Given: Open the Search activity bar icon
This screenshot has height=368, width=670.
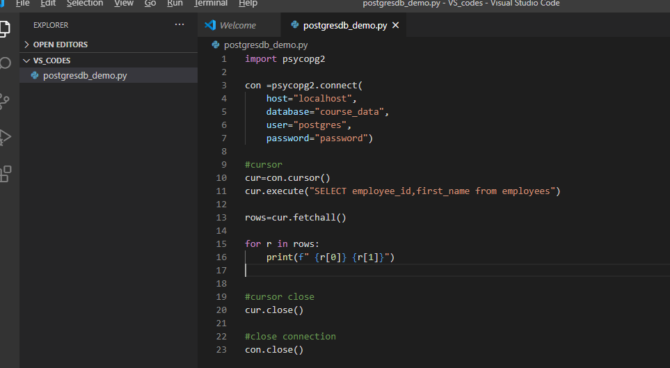Looking at the screenshot, I should (5, 64).
